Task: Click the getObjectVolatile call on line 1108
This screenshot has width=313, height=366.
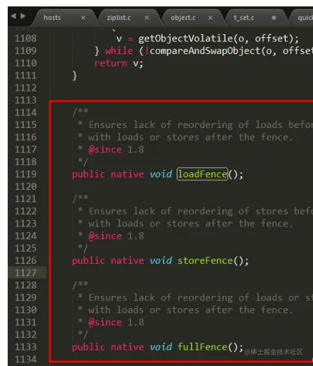Action: [186, 39]
